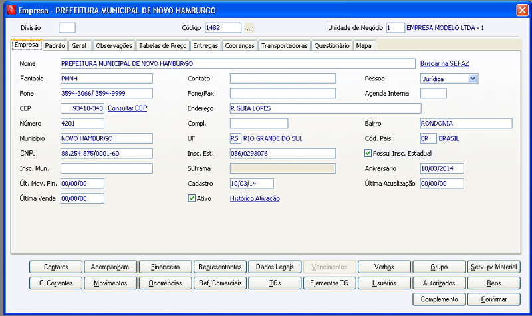Show the Mapa tab
This screenshot has width=532, height=316.
(x=364, y=45)
